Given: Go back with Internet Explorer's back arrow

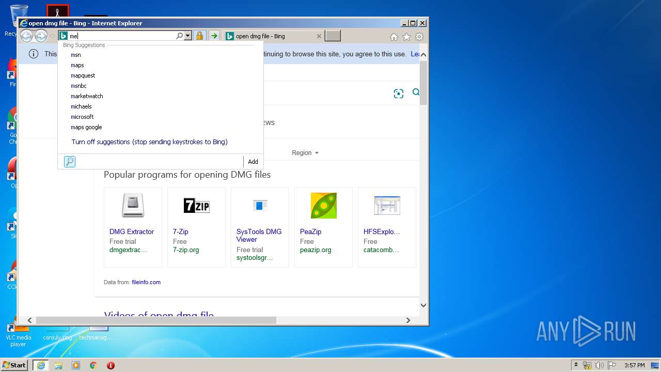Looking at the screenshot, I should tap(26, 36).
